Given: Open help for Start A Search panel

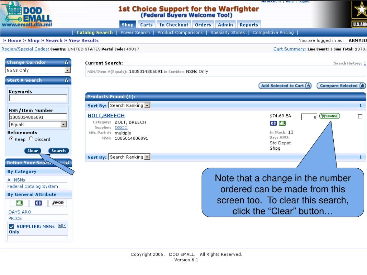Looking at the screenshot, I should [x=67, y=80].
